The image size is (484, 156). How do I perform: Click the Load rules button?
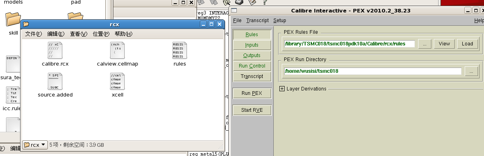(x=467, y=44)
